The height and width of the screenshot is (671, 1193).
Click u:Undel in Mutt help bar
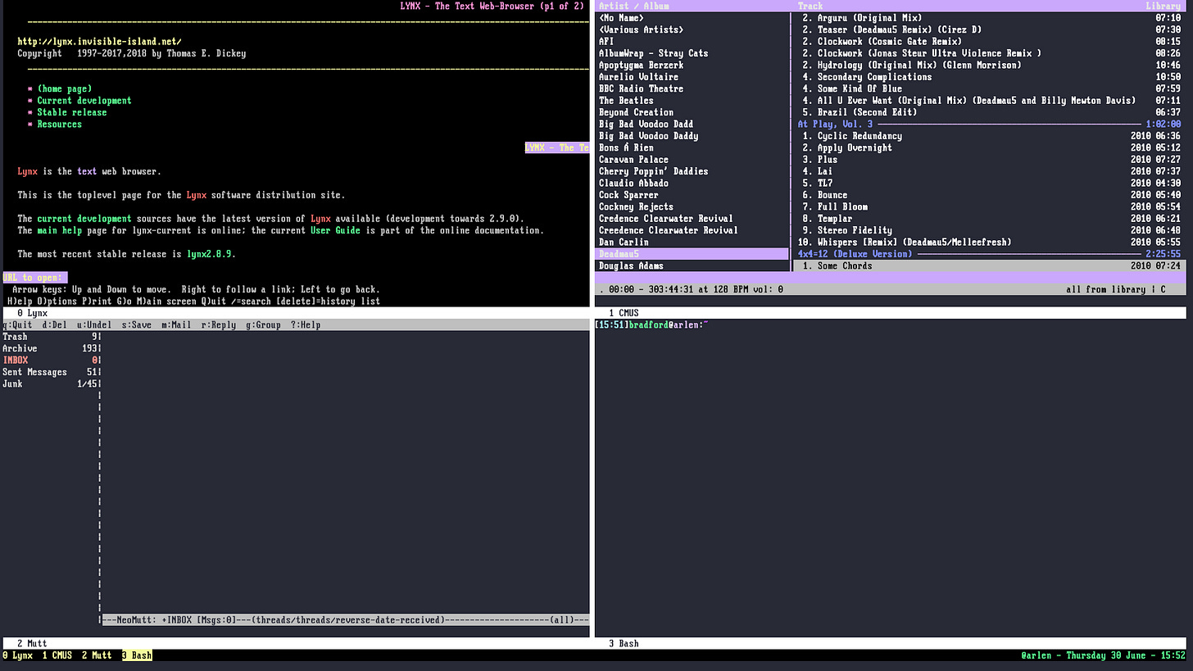pyautogui.click(x=94, y=325)
